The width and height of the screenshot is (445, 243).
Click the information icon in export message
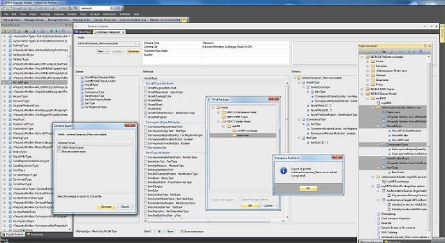pyautogui.click(x=283, y=171)
